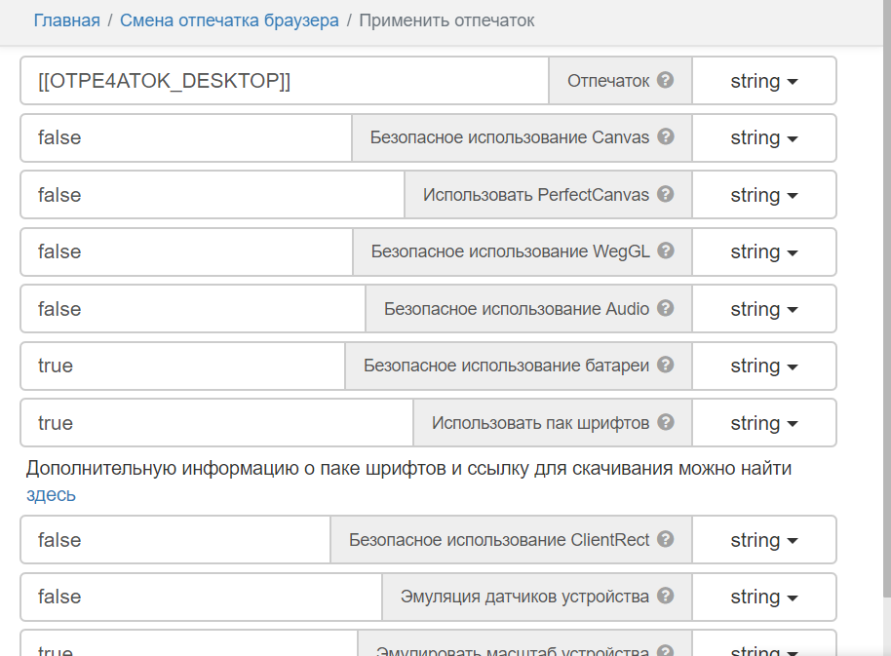
Task: View help for Использовать PerfectCanvas
Action: pos(667,195)
